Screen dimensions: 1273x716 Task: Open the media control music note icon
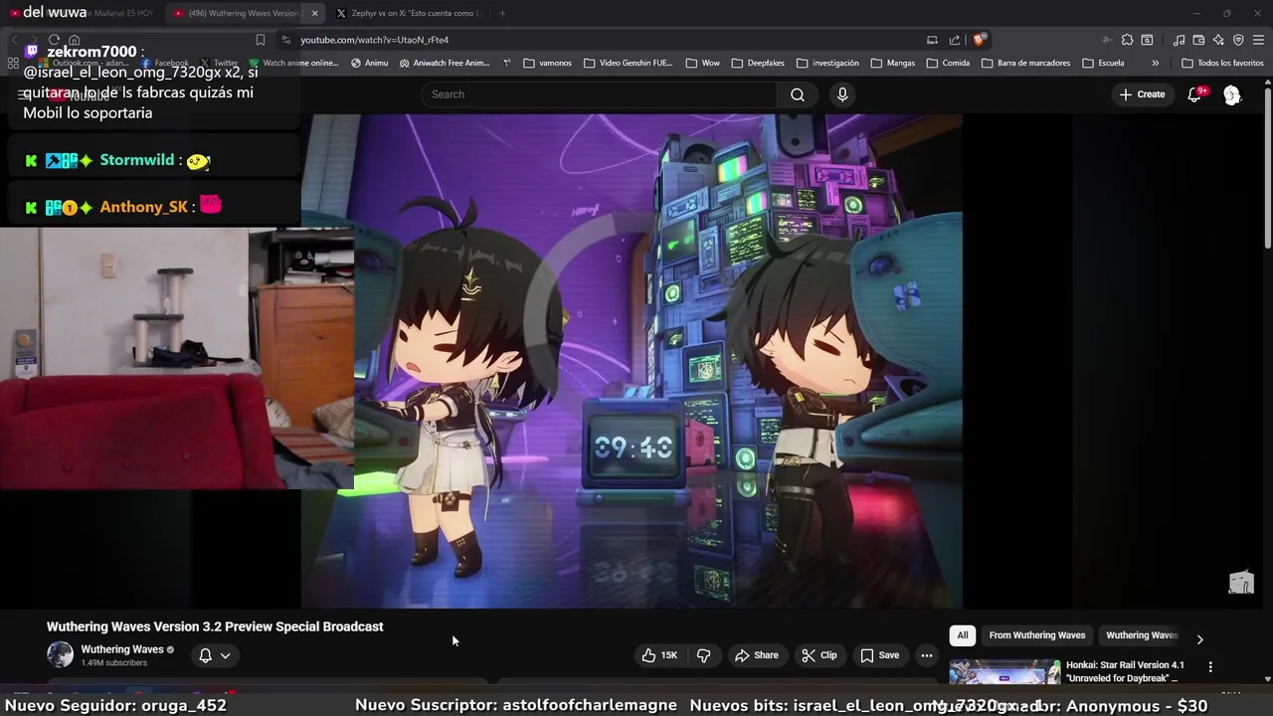click(x=1179, y=40)
